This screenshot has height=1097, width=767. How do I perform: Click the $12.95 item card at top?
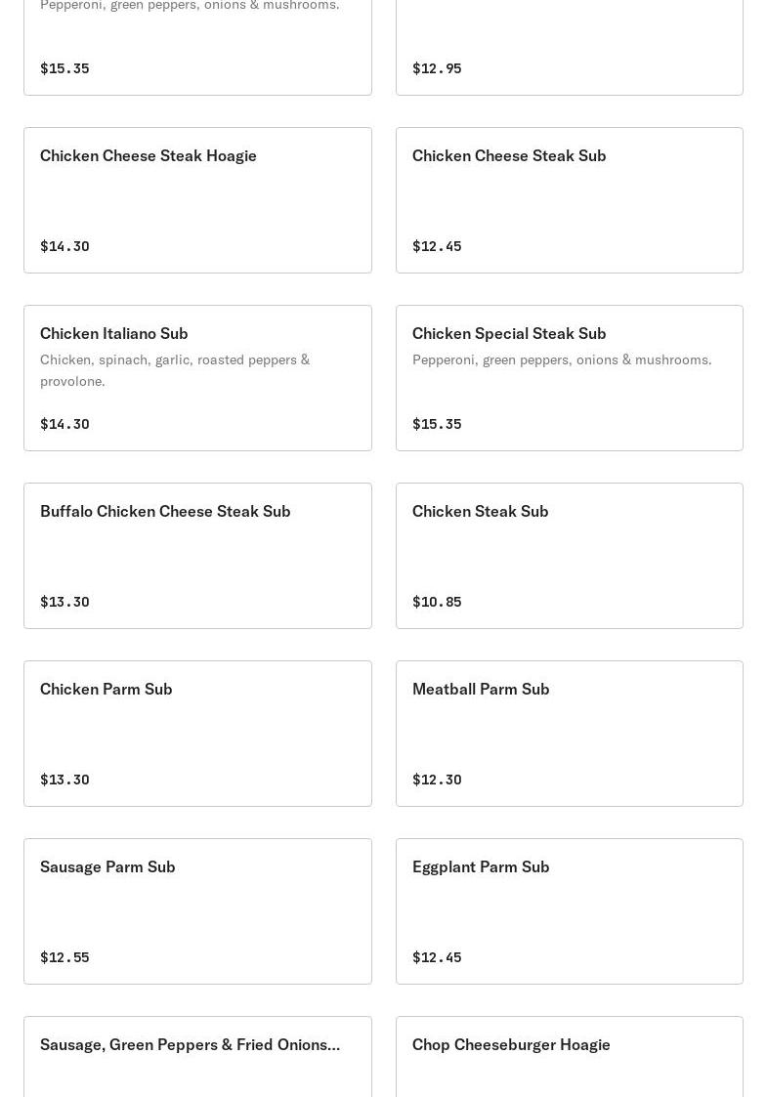point(569,48)
